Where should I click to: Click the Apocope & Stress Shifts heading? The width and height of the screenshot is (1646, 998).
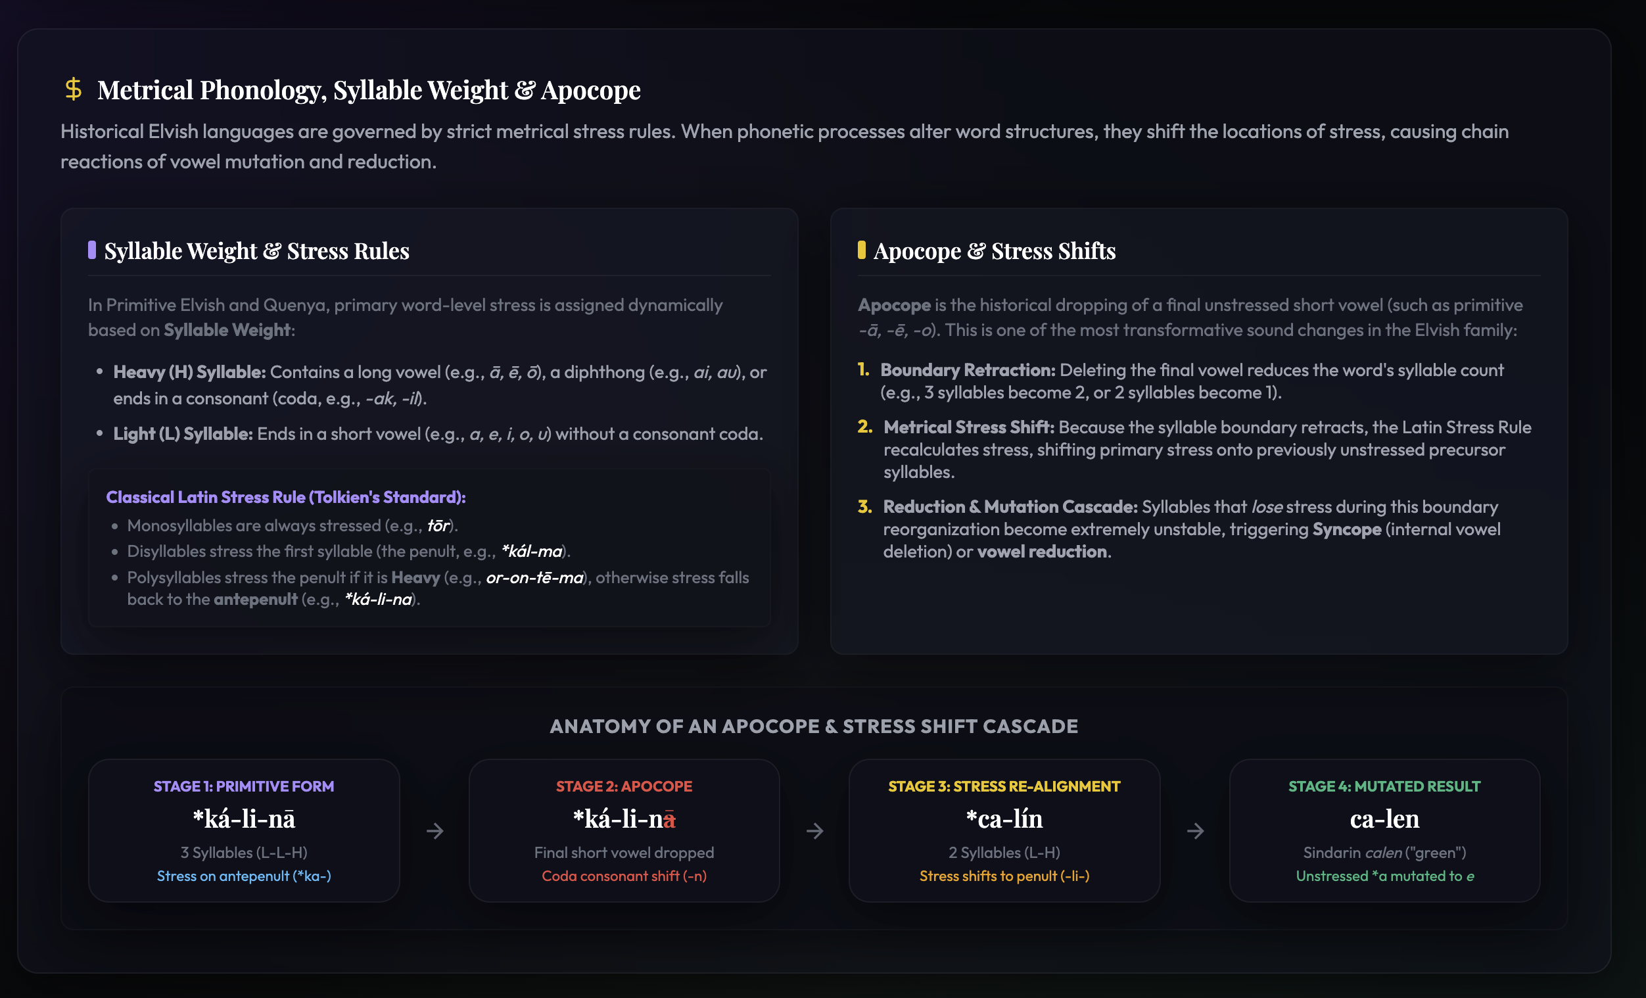995,250
